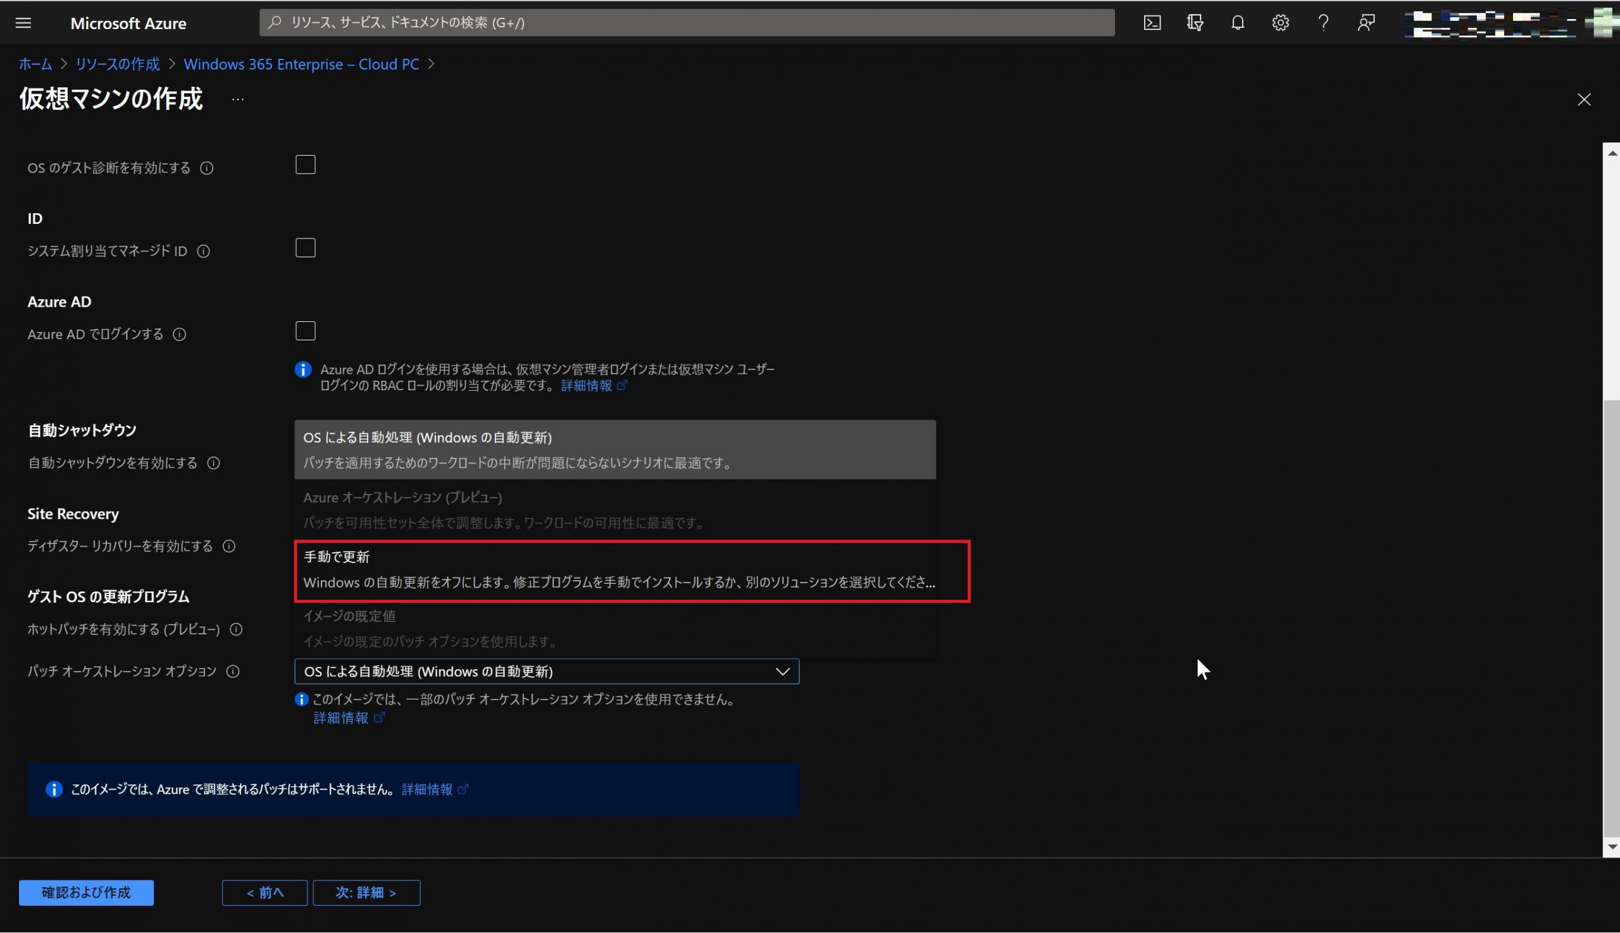The image size is (1620, 933).
Task: Click info icon beside パッチ オーケストレーション オプション
Action: (x=234, y=671)
